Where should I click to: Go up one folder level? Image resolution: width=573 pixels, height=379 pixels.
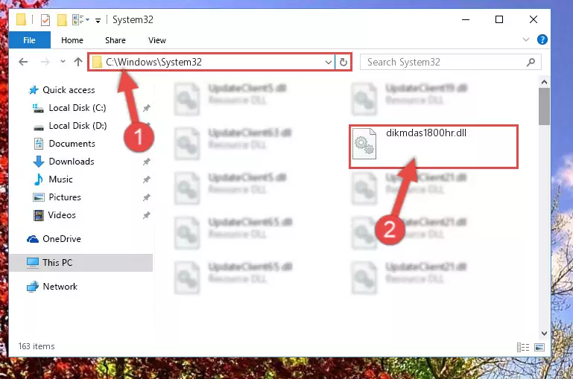[77, 62]
